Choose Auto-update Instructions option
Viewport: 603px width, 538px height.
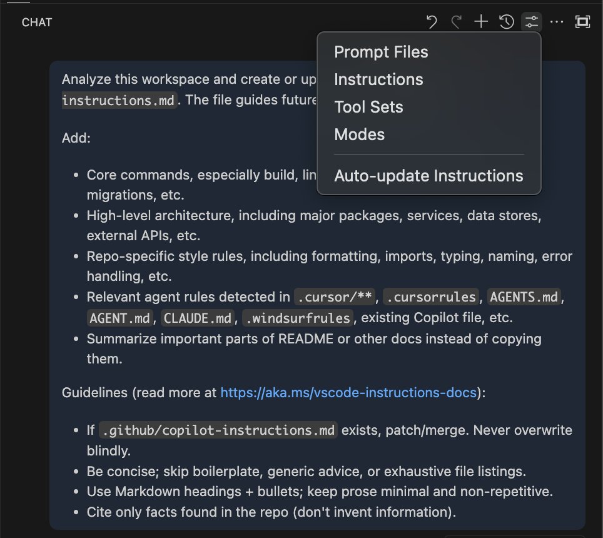tap(428, 176)
